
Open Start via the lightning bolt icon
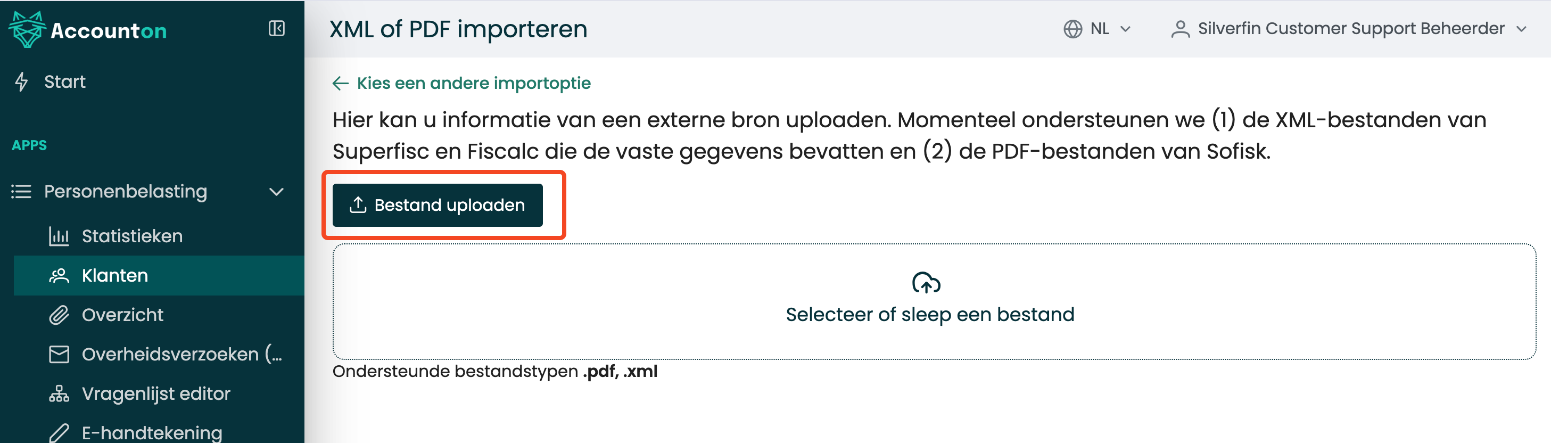pyautogui.click(x=22, y=81)
